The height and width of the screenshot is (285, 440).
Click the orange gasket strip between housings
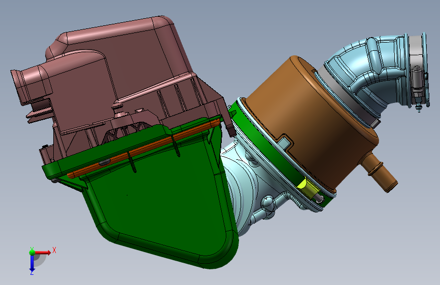[143, 148]
